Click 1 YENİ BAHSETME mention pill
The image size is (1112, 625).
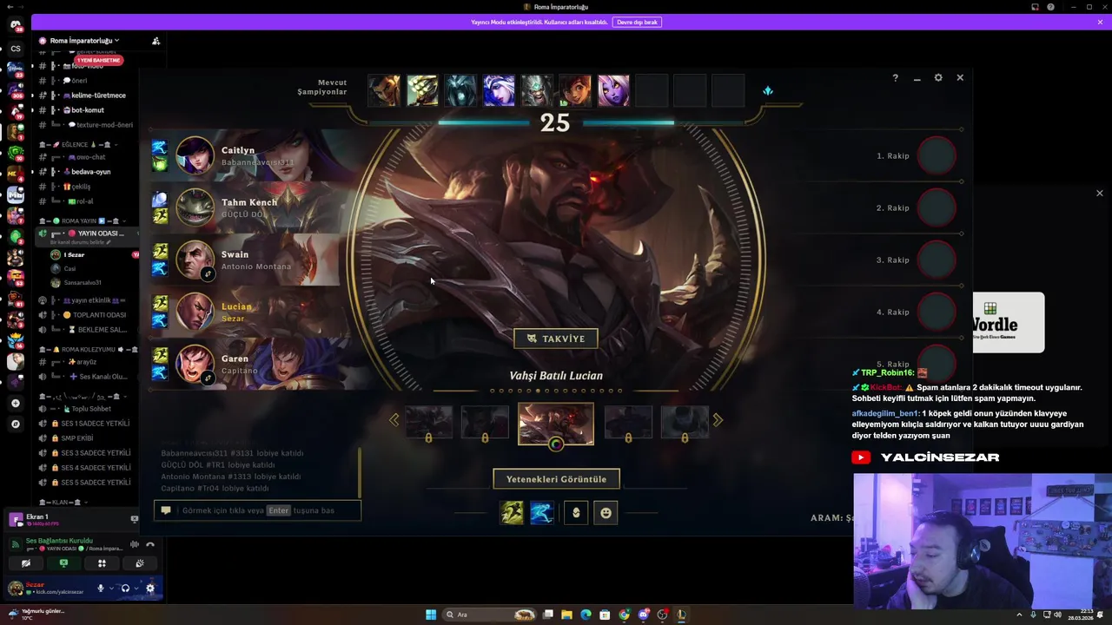point(99,60)
